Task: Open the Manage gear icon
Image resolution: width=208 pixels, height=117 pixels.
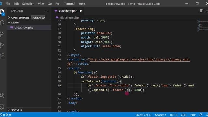Action: coord(2,106)
